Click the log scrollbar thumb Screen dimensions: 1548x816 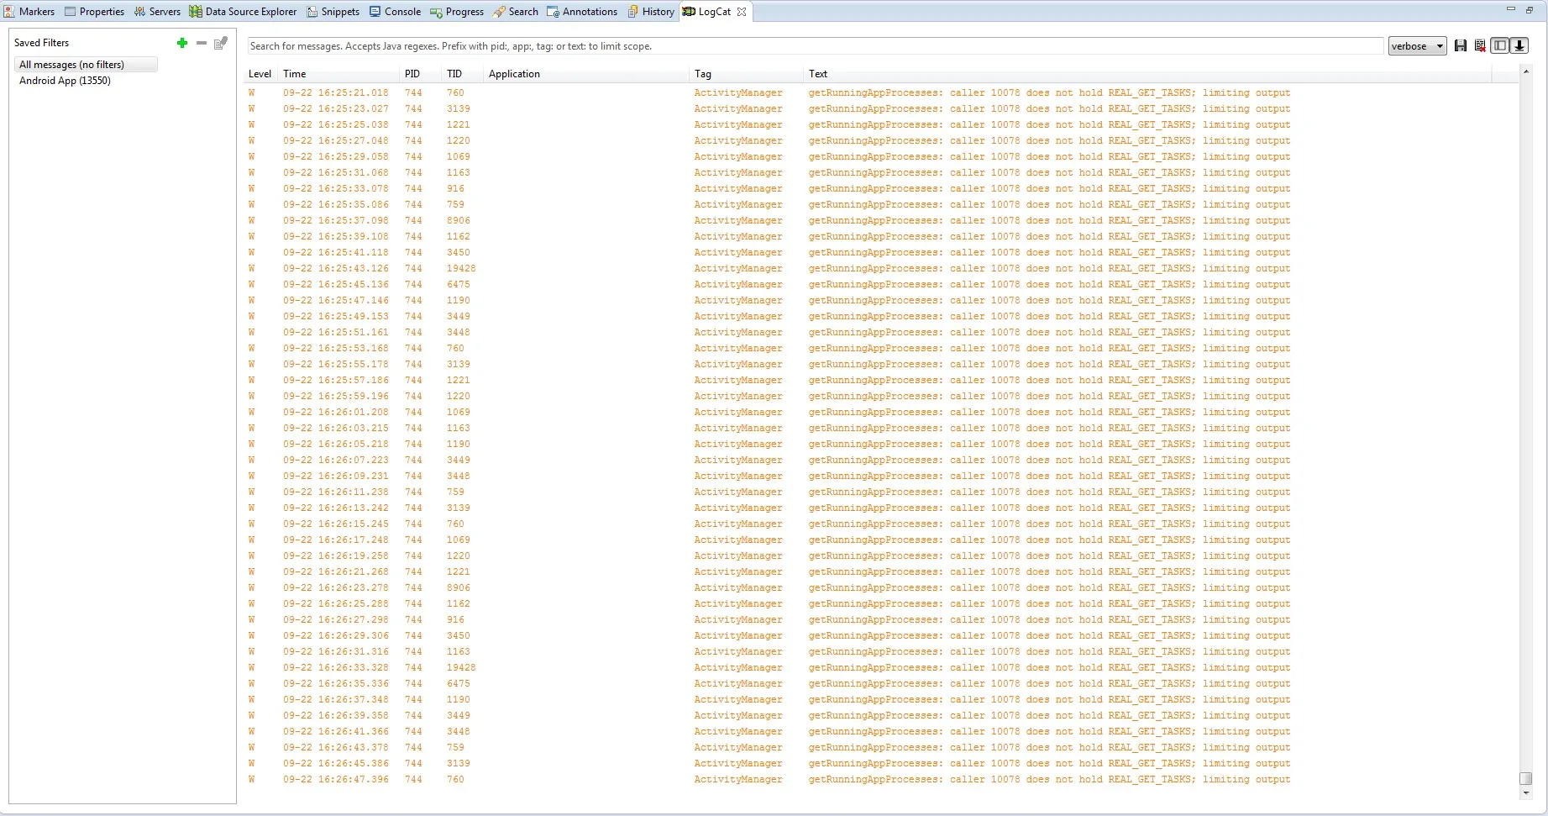(1526, 779)
